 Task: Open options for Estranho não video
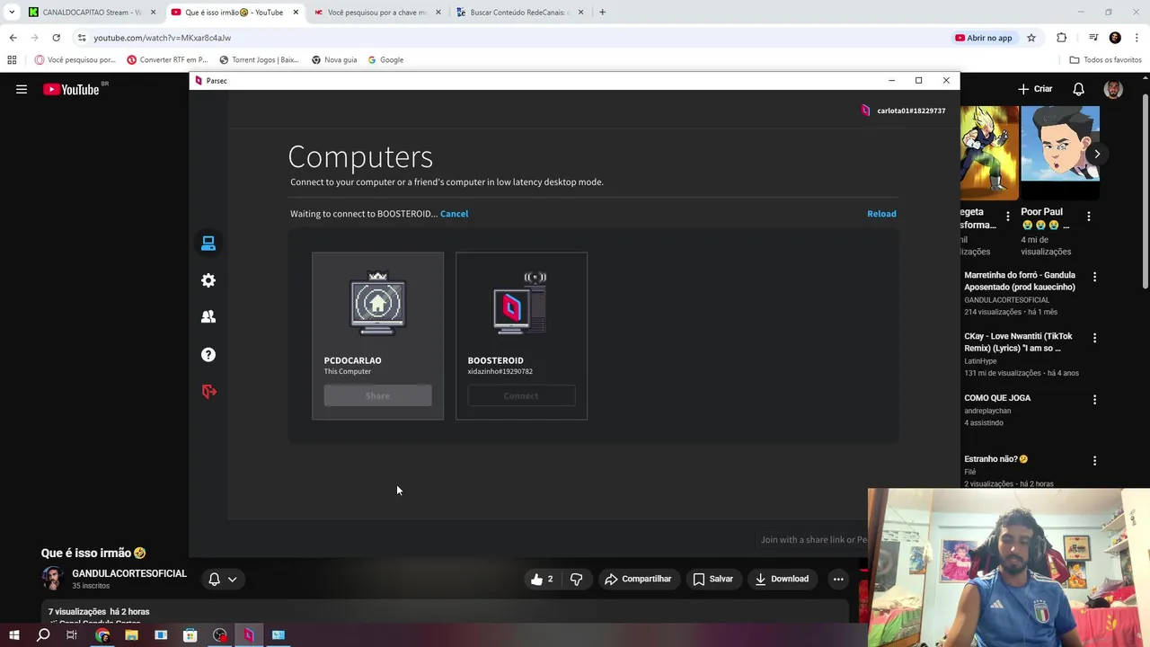pos(1094,460)
